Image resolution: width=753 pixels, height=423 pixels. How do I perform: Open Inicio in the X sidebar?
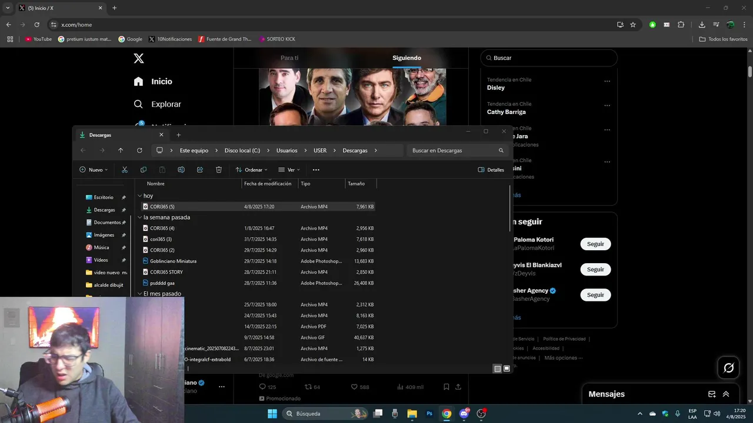[x=153, y=82]
